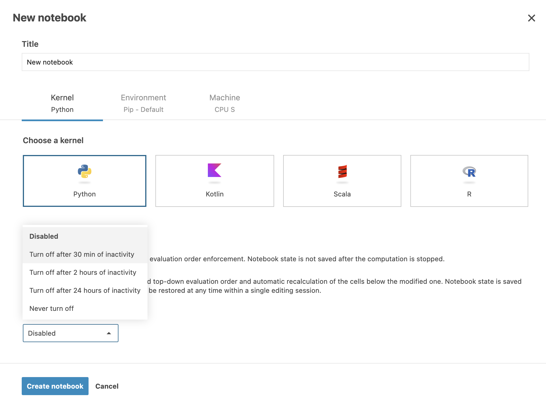Switch to the Environment tab

click(x=143, y=103)
